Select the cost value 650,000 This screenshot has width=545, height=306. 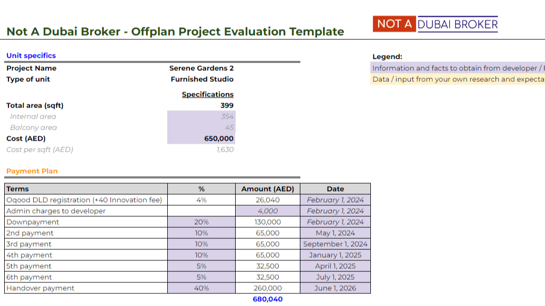[x=201, y=139]
